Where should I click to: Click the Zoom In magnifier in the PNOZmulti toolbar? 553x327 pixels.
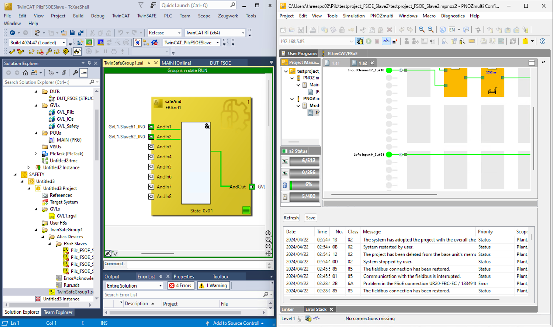coord(422,30)
